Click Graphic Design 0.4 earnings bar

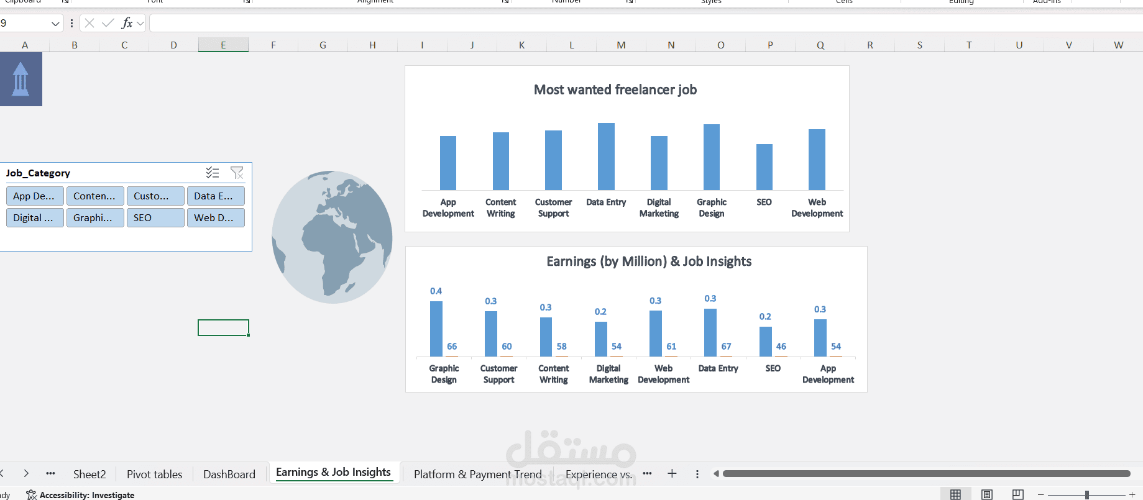click(x=436, y=329)
